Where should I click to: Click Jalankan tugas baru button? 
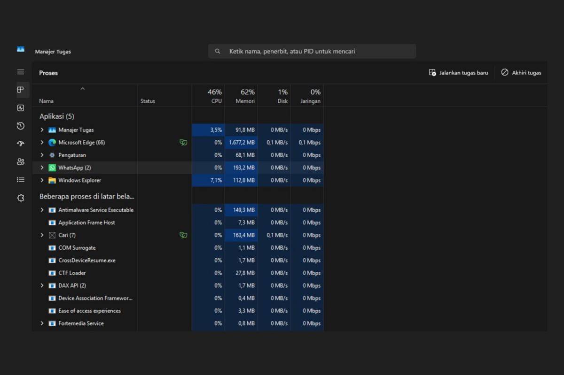pyautogui.click(x=458, y=73)
